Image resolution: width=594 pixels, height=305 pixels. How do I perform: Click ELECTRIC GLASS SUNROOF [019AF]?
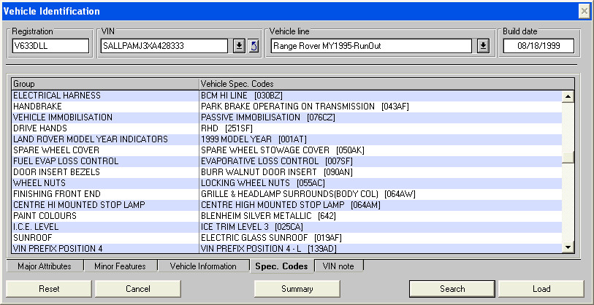(x=272, y=238)
